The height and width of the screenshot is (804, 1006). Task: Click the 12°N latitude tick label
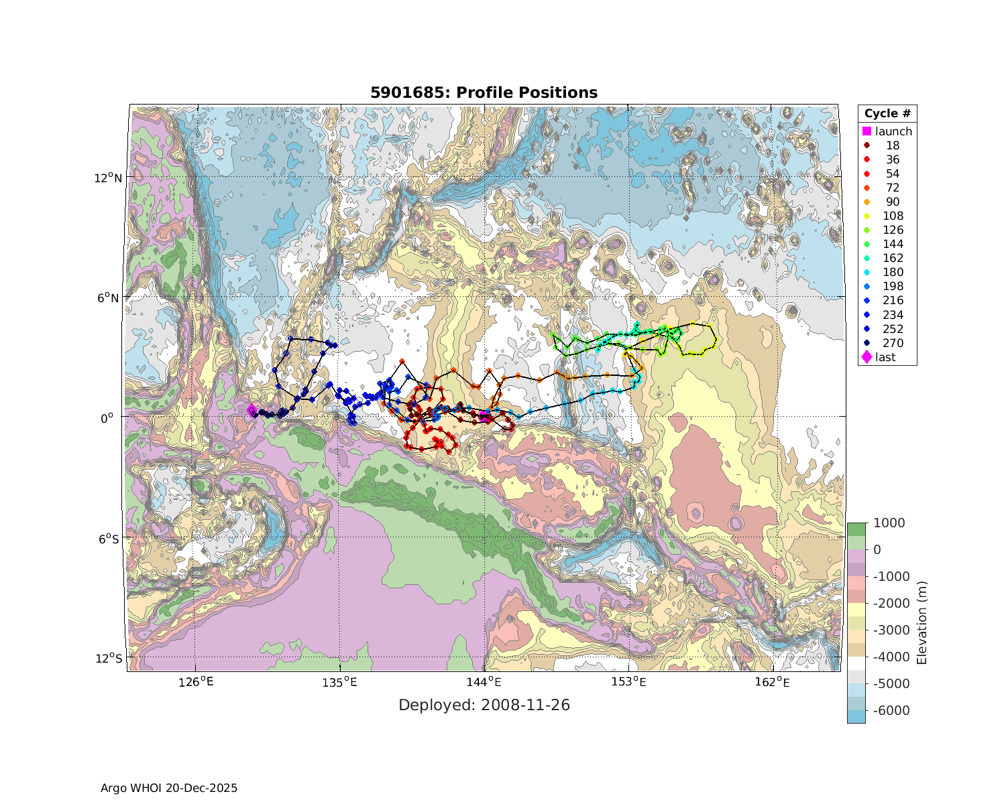(108, 178)
